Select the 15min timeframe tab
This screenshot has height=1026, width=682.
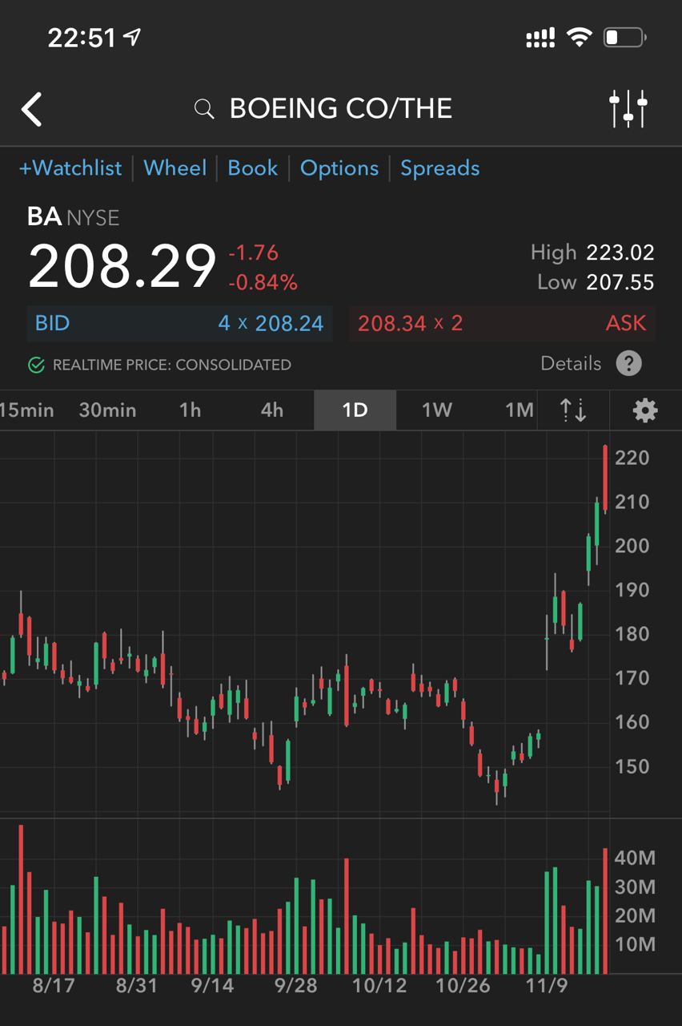tap(26, 410)
